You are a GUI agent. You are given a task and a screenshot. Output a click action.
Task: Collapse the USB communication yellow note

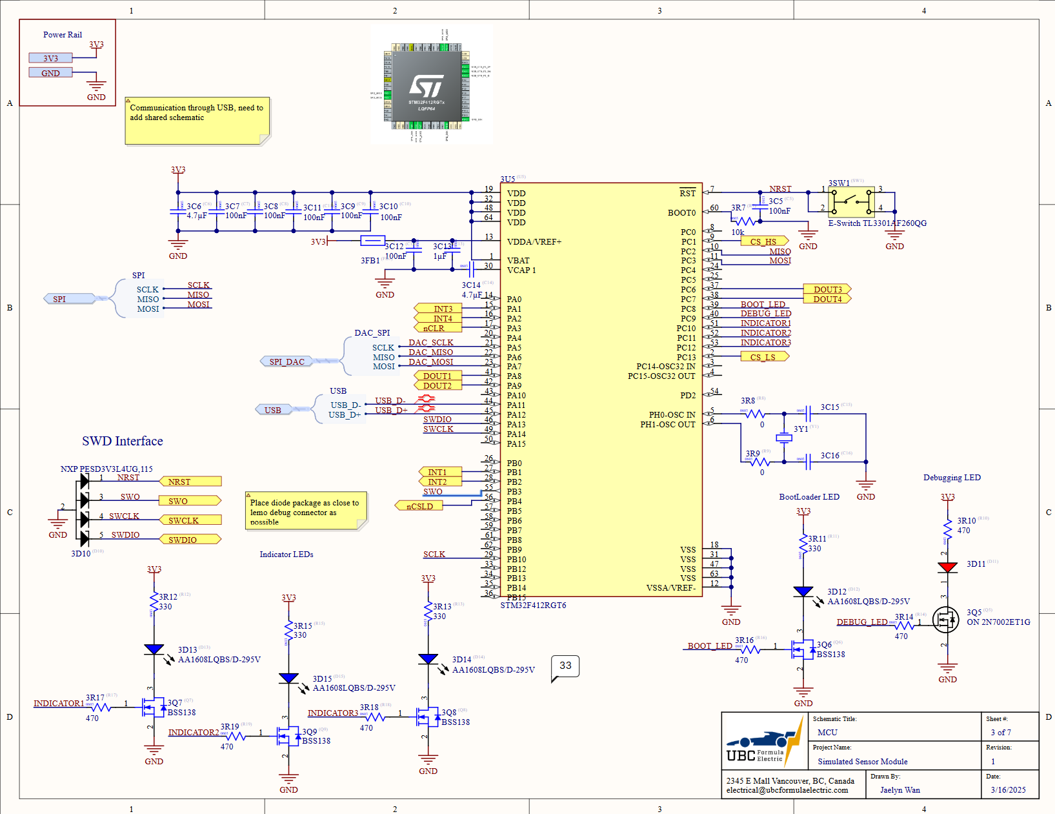(x=128, y=101)
